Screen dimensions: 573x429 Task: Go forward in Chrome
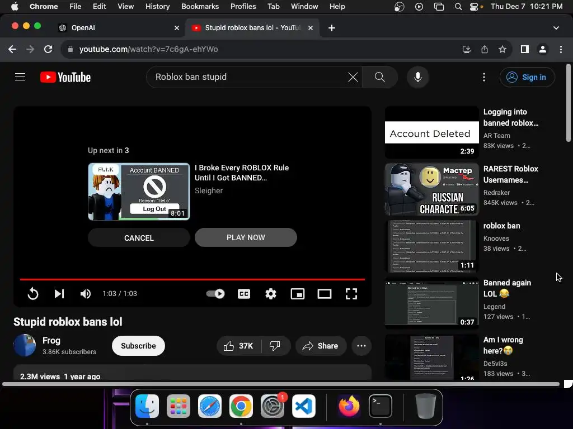(x=30, y=49)
